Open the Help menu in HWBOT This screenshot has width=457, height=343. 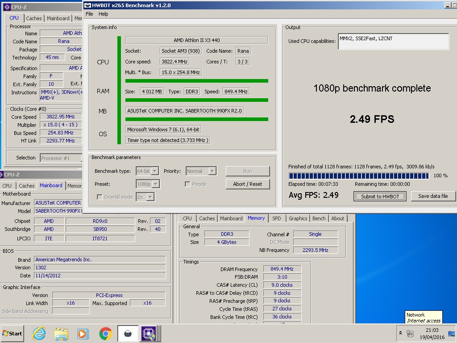(103, 14)
